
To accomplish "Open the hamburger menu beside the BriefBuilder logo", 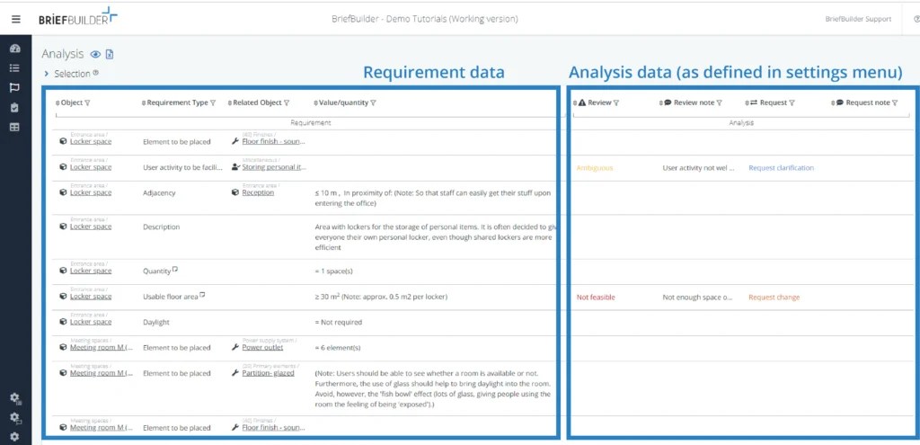I will (16, 19).
